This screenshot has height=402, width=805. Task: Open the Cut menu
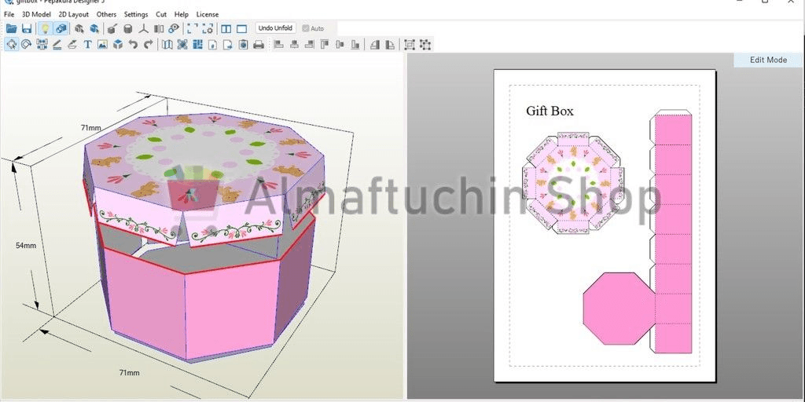click(161, 14)
